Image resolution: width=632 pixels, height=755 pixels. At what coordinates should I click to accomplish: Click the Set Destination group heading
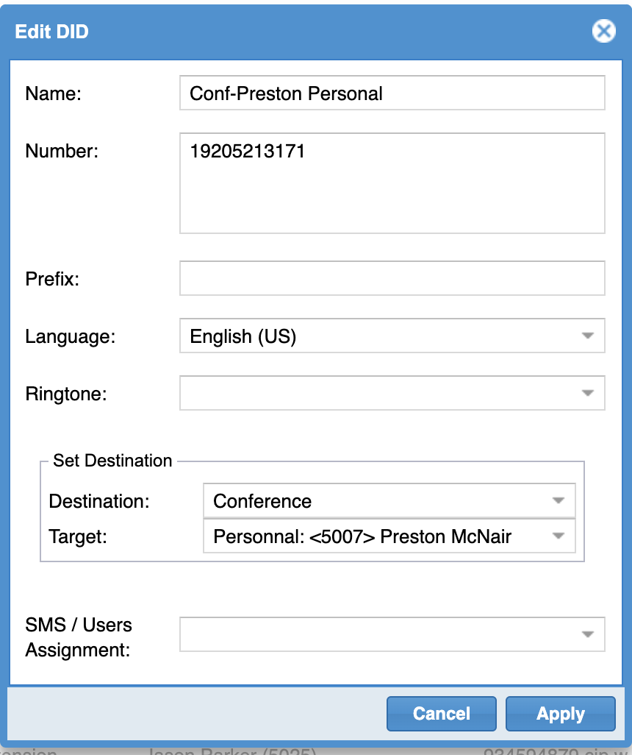click(x=112, y=461)
